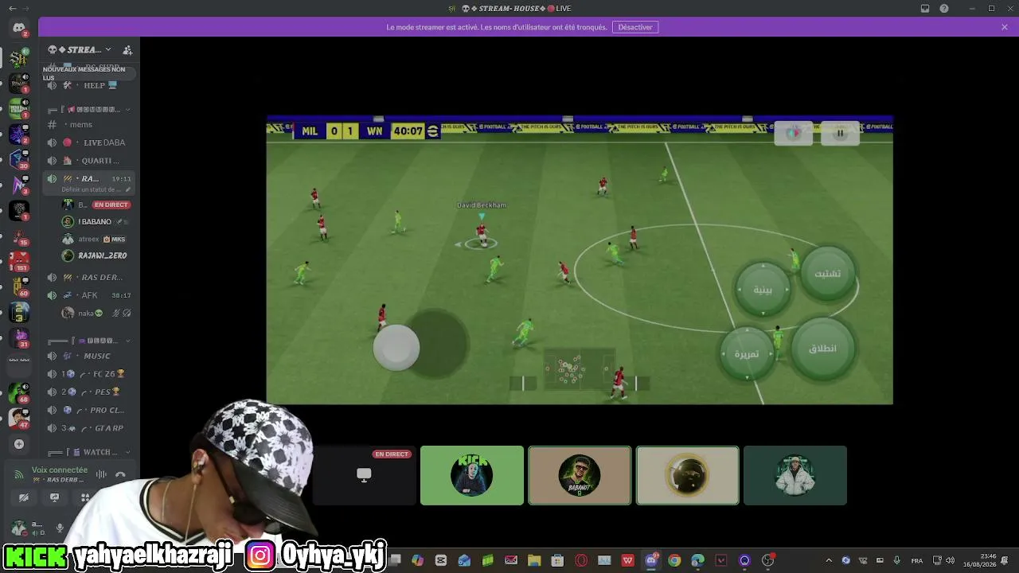The image size is (1019, 573).
Task: Collapse the WATCH category
Action: coord(89,452)
